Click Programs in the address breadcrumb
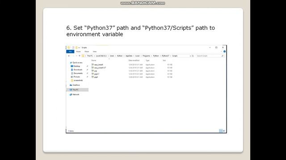 [146, 56]
